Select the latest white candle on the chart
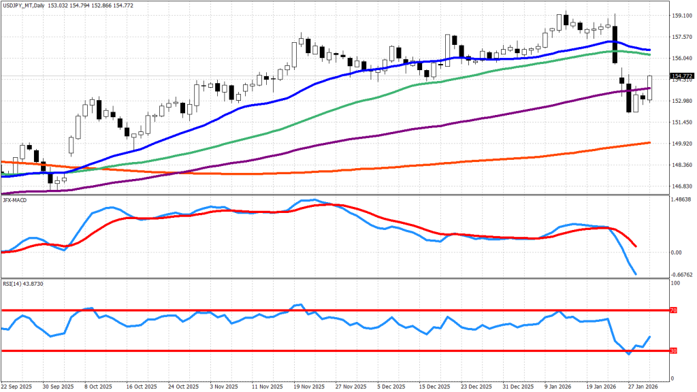Viewport: 697px width, 392px height. coord(649,88)
